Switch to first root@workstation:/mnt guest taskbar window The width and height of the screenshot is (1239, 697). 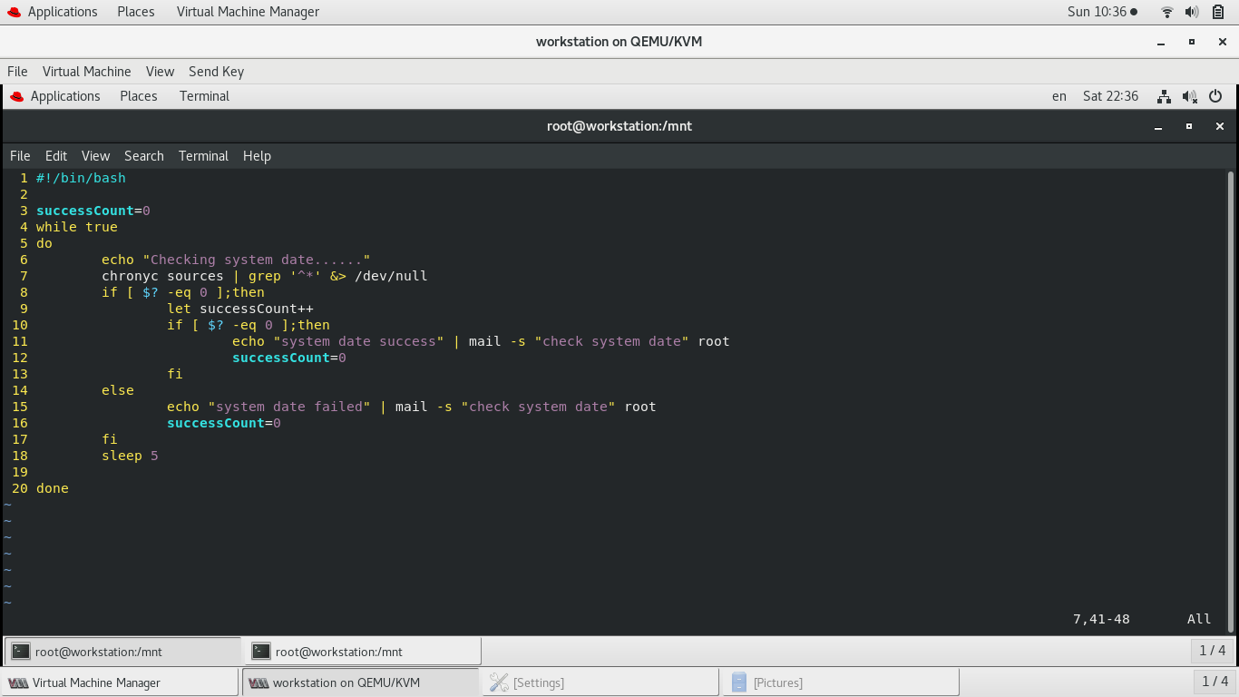point(123,652)
